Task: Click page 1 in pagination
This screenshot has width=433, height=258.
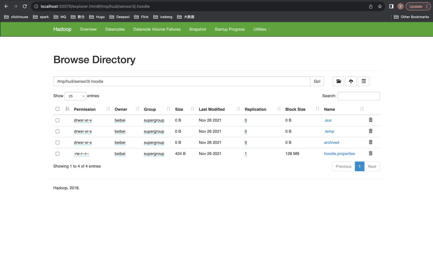Action: coord(360,166)
